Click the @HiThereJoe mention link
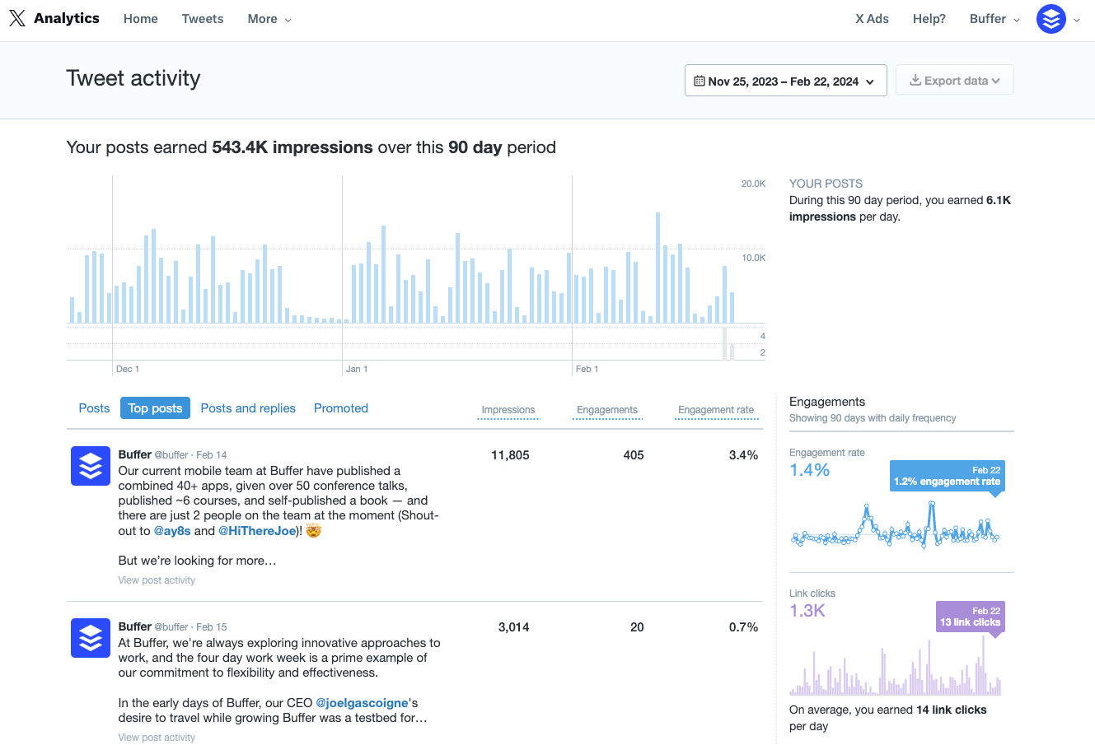 coord(257,531)
